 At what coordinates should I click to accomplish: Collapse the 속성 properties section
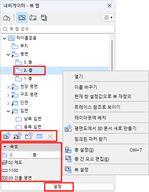(x=5, y=146)
